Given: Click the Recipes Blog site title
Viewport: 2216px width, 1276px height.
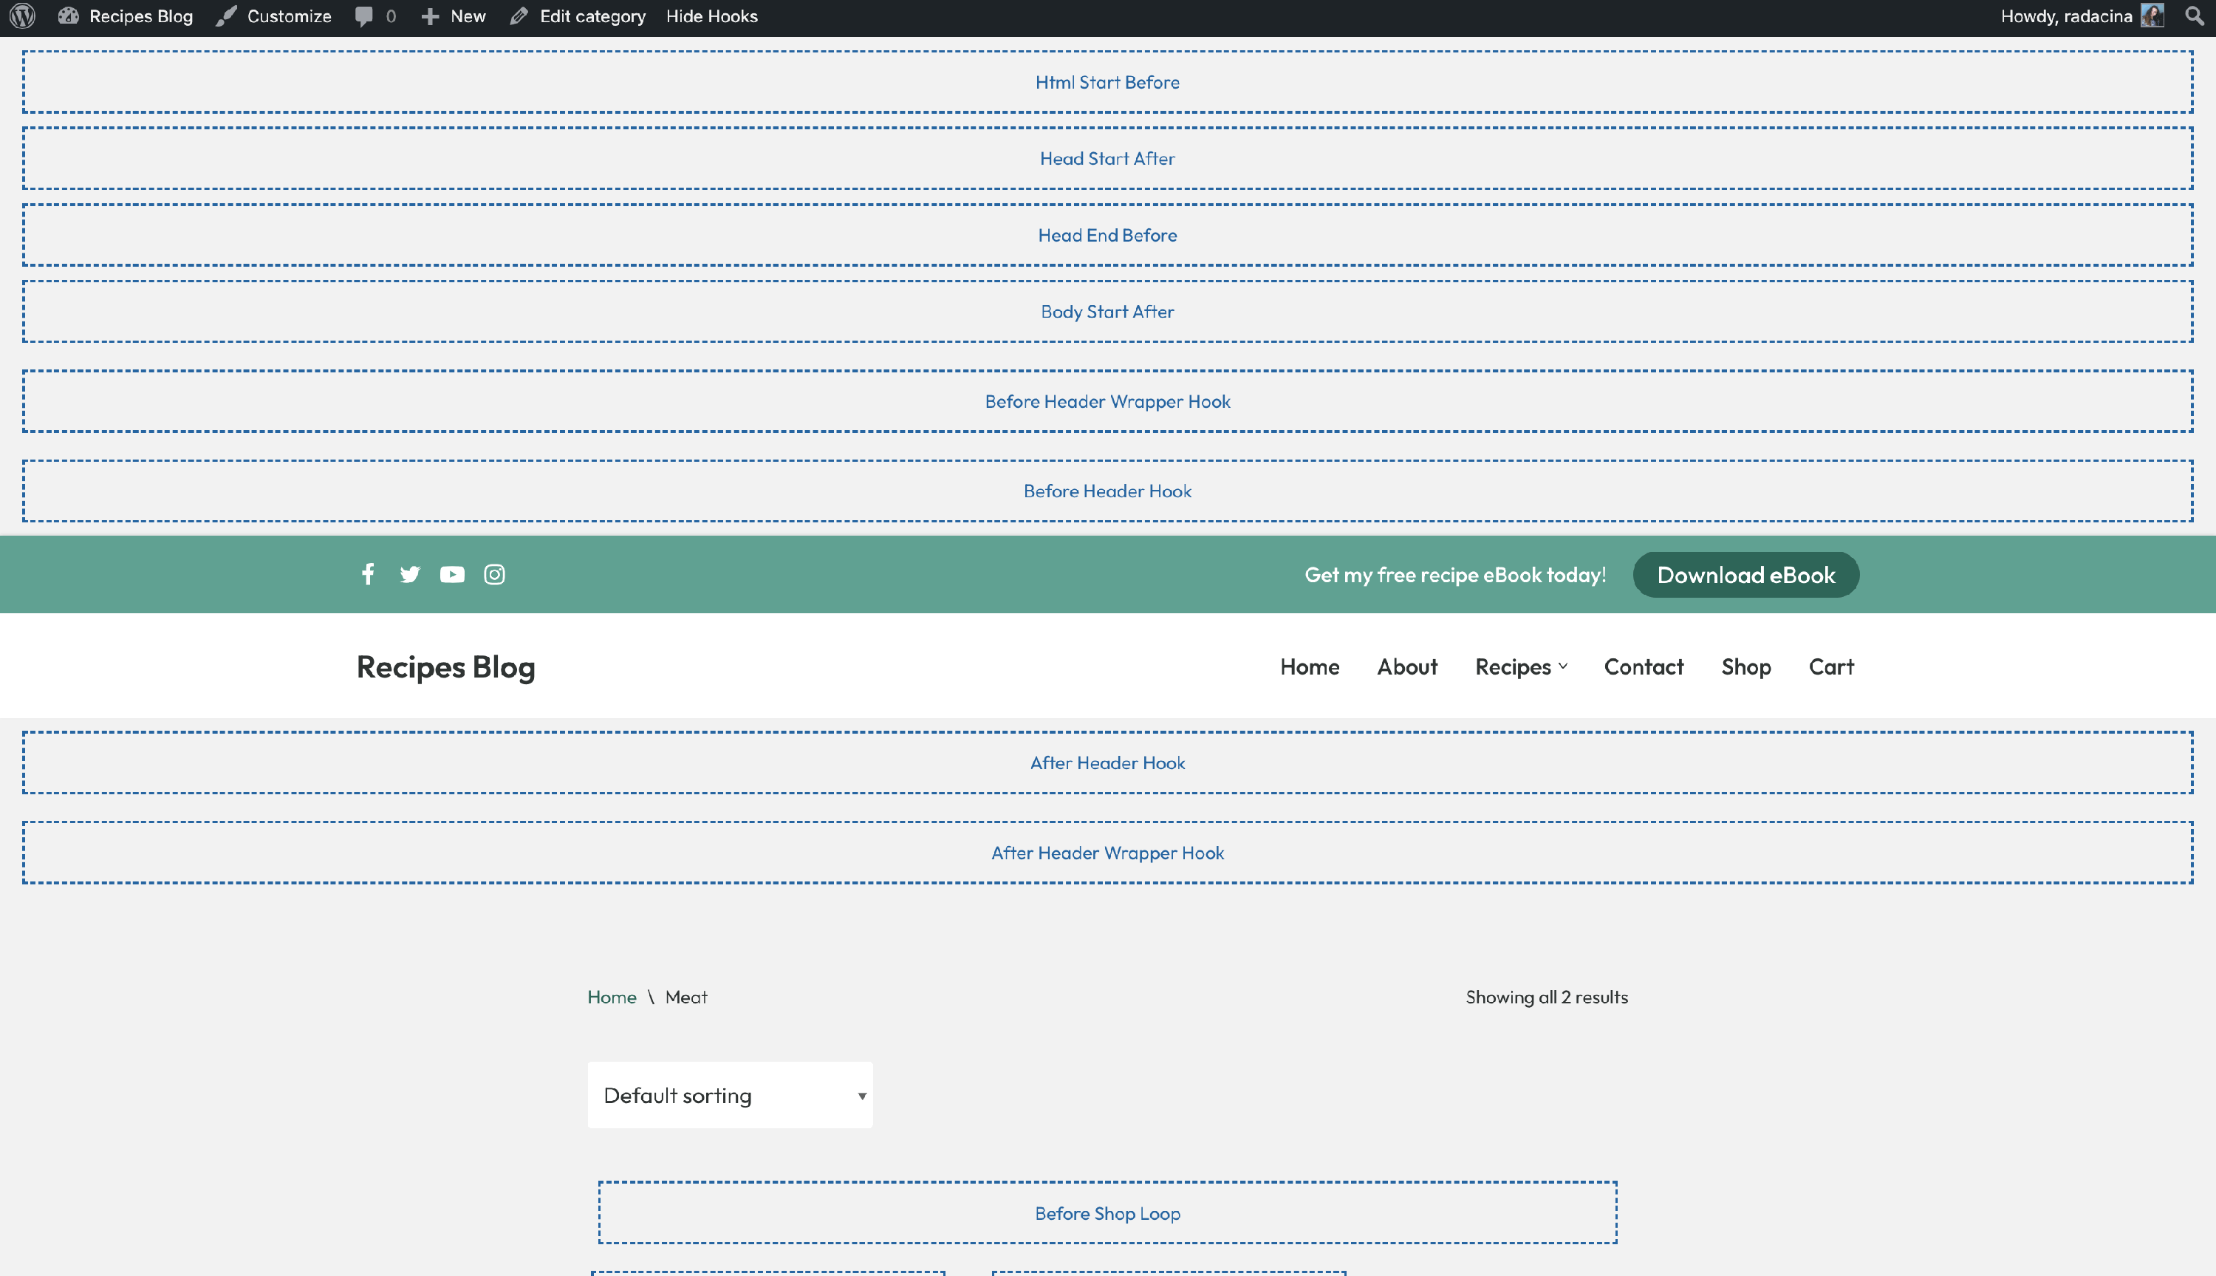Looking at the screenshot, I should click(445, 666).
